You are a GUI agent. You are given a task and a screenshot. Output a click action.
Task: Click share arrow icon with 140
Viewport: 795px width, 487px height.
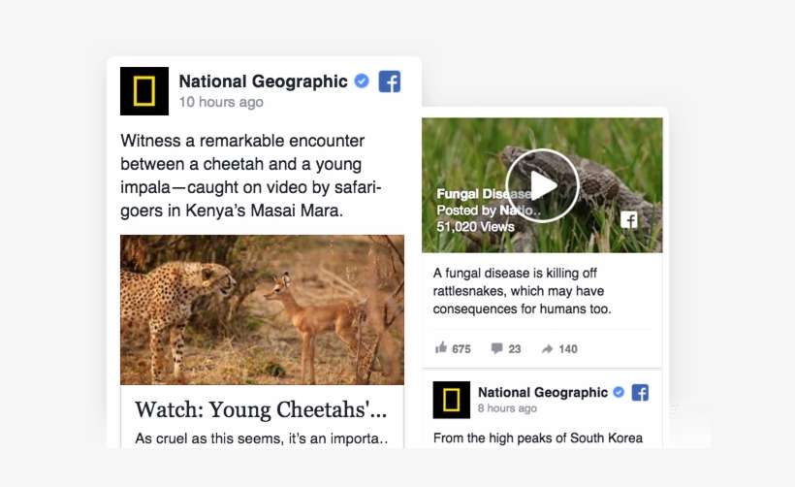[x=547, y=349]
